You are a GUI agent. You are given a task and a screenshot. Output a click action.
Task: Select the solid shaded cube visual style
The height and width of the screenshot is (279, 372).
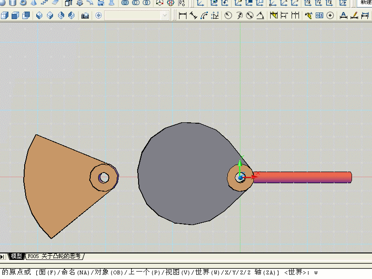pyautogui.click(x=15, y=15)
